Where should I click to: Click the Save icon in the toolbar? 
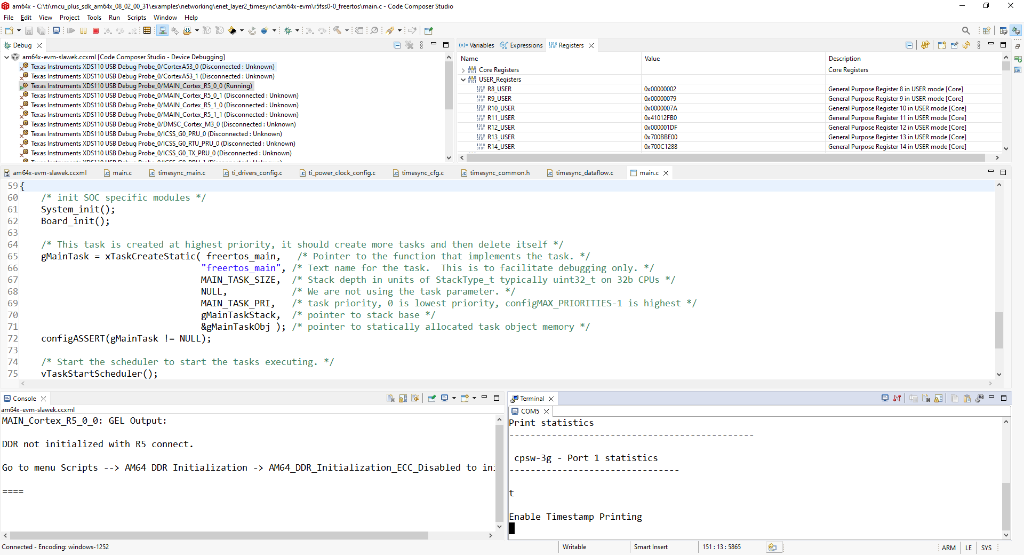pyautogui.click(x=29, y=30)
